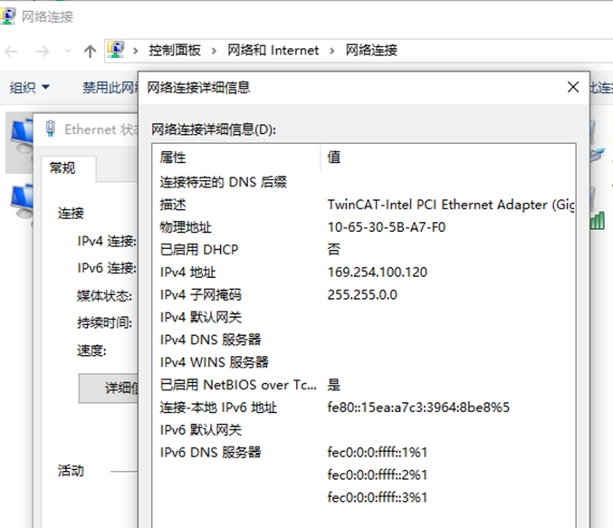
Task: Select the 已启用 DHCP row label
Action: pos(199,250)
